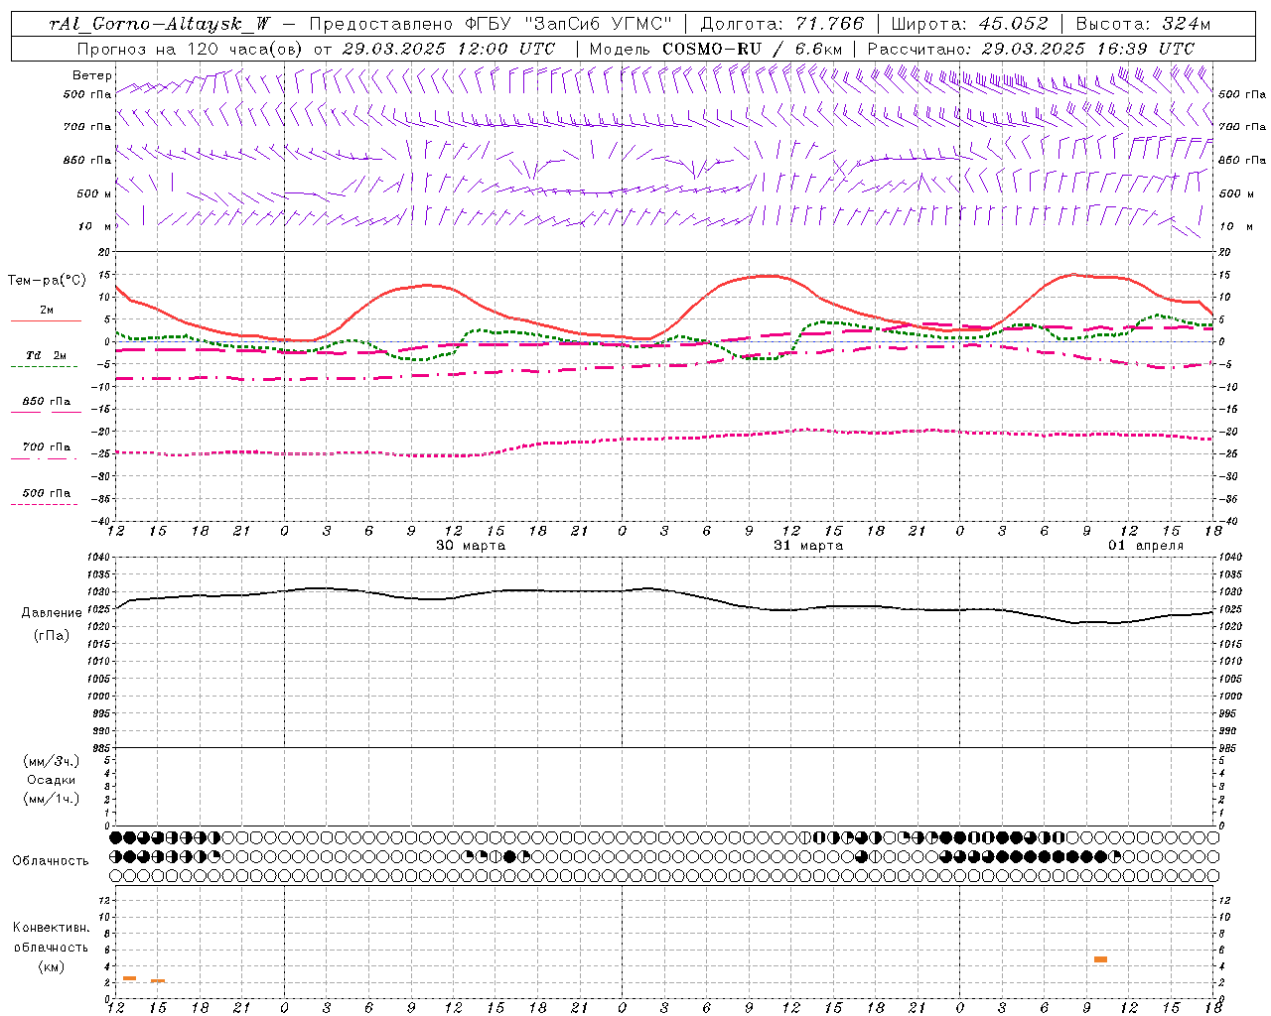
Task: Click the Рассчитано: 29.03.2025 16:39 UTC timestamp
Action: click(1031, 49)
